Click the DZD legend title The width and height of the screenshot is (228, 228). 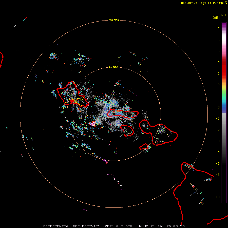223,15
